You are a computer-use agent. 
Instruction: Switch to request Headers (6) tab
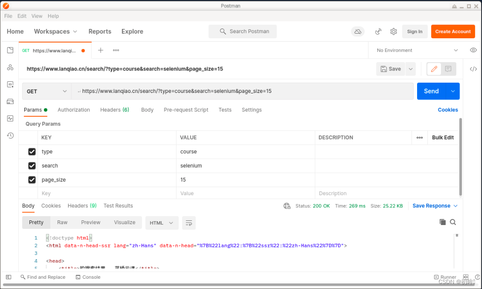(114, 110)
